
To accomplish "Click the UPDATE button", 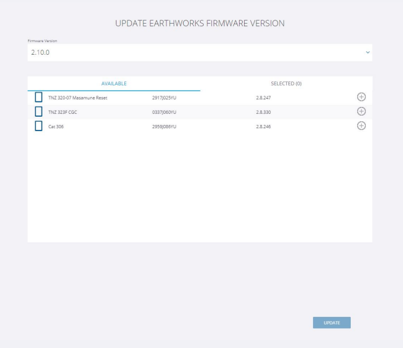I will [332, 323].
